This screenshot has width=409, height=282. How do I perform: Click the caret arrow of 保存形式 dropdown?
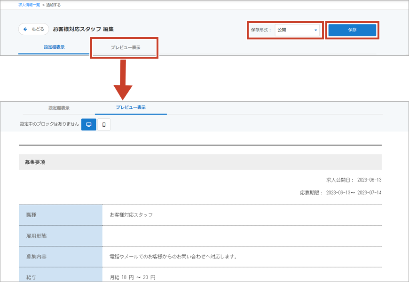coord(316,30)
